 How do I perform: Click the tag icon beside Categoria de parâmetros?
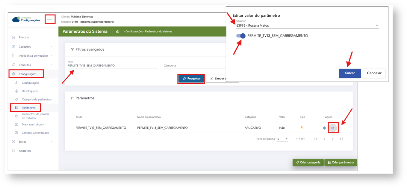[x=16, y=100]
